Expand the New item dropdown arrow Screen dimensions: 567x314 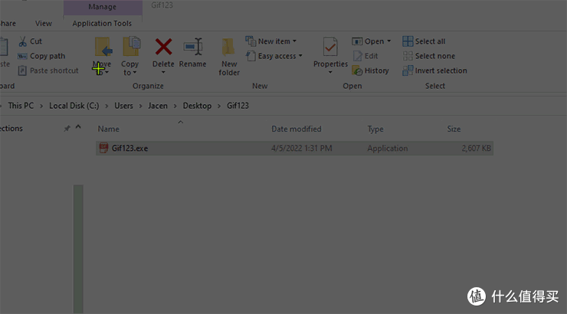[294, 41]
